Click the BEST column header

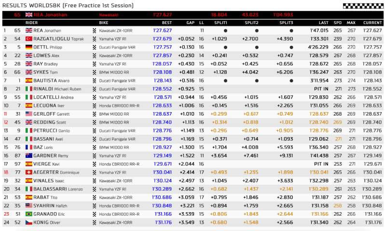tap(167, 23)
